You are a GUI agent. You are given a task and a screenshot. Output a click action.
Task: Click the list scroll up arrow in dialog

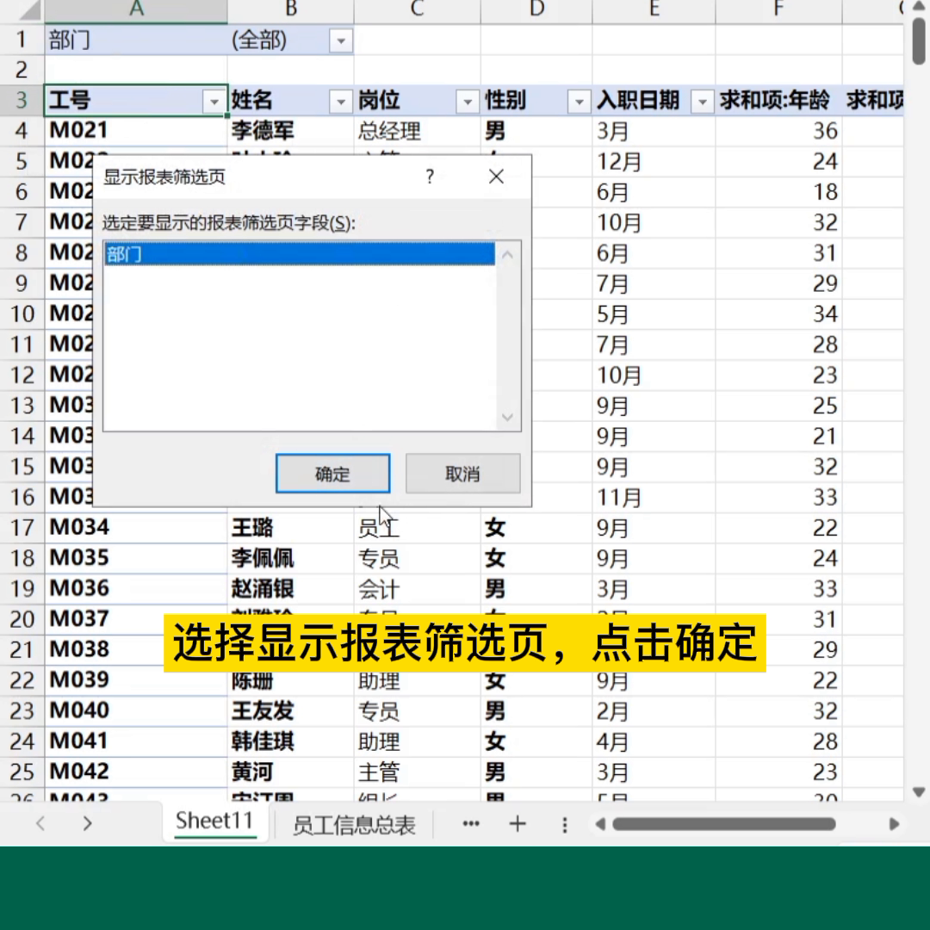click(508, 255)
